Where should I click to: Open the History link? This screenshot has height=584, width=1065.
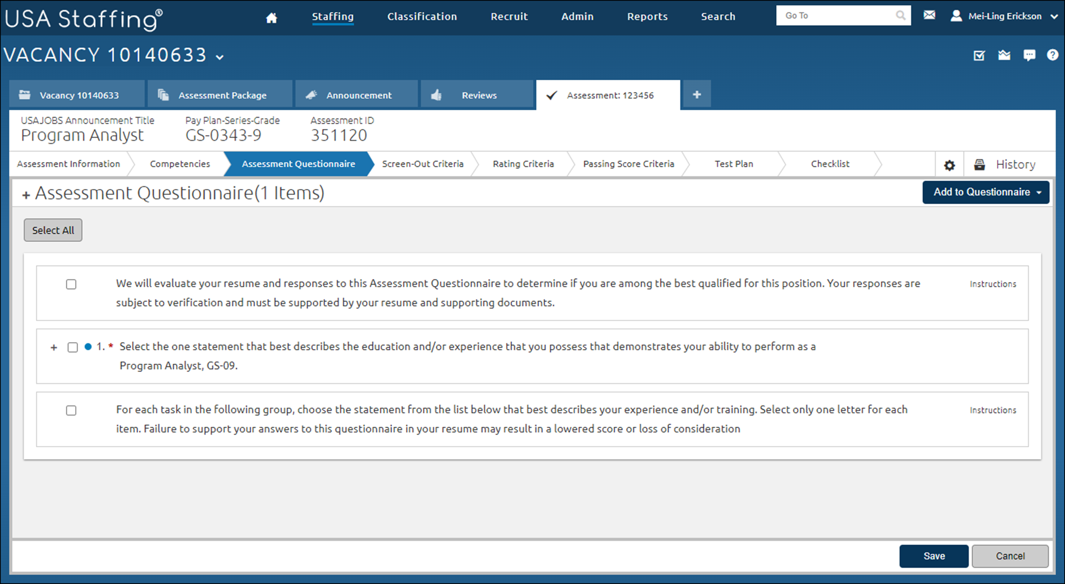pyautogui.click(x=1016, y=164)
